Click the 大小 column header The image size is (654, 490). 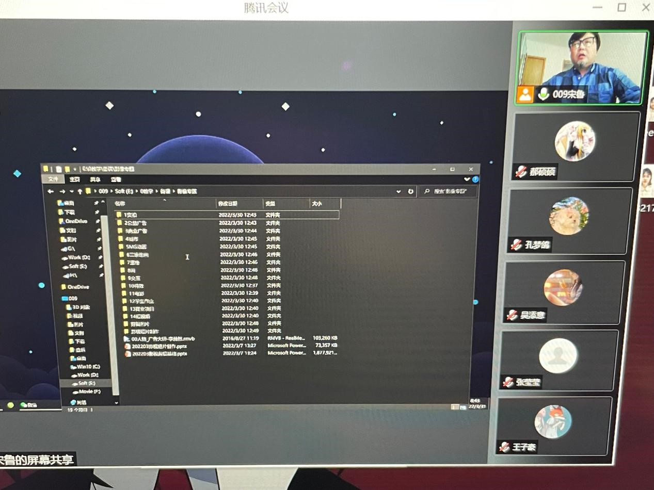[316, 204]
